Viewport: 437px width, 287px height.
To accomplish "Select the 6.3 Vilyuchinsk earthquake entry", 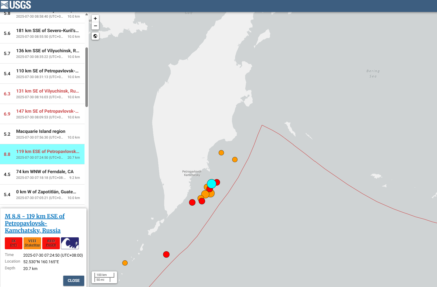I will point(42,94).
